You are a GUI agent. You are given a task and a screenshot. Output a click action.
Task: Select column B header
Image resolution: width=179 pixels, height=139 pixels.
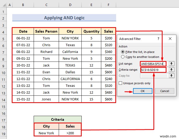pyautogui.click(x=23, y=5)
